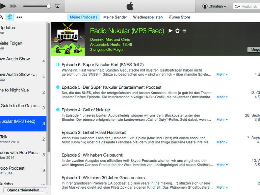Image resolution: width=260 pixels, height=195 pixels.
Task: Click the Mediathek search field
Action: coord(248,6)
